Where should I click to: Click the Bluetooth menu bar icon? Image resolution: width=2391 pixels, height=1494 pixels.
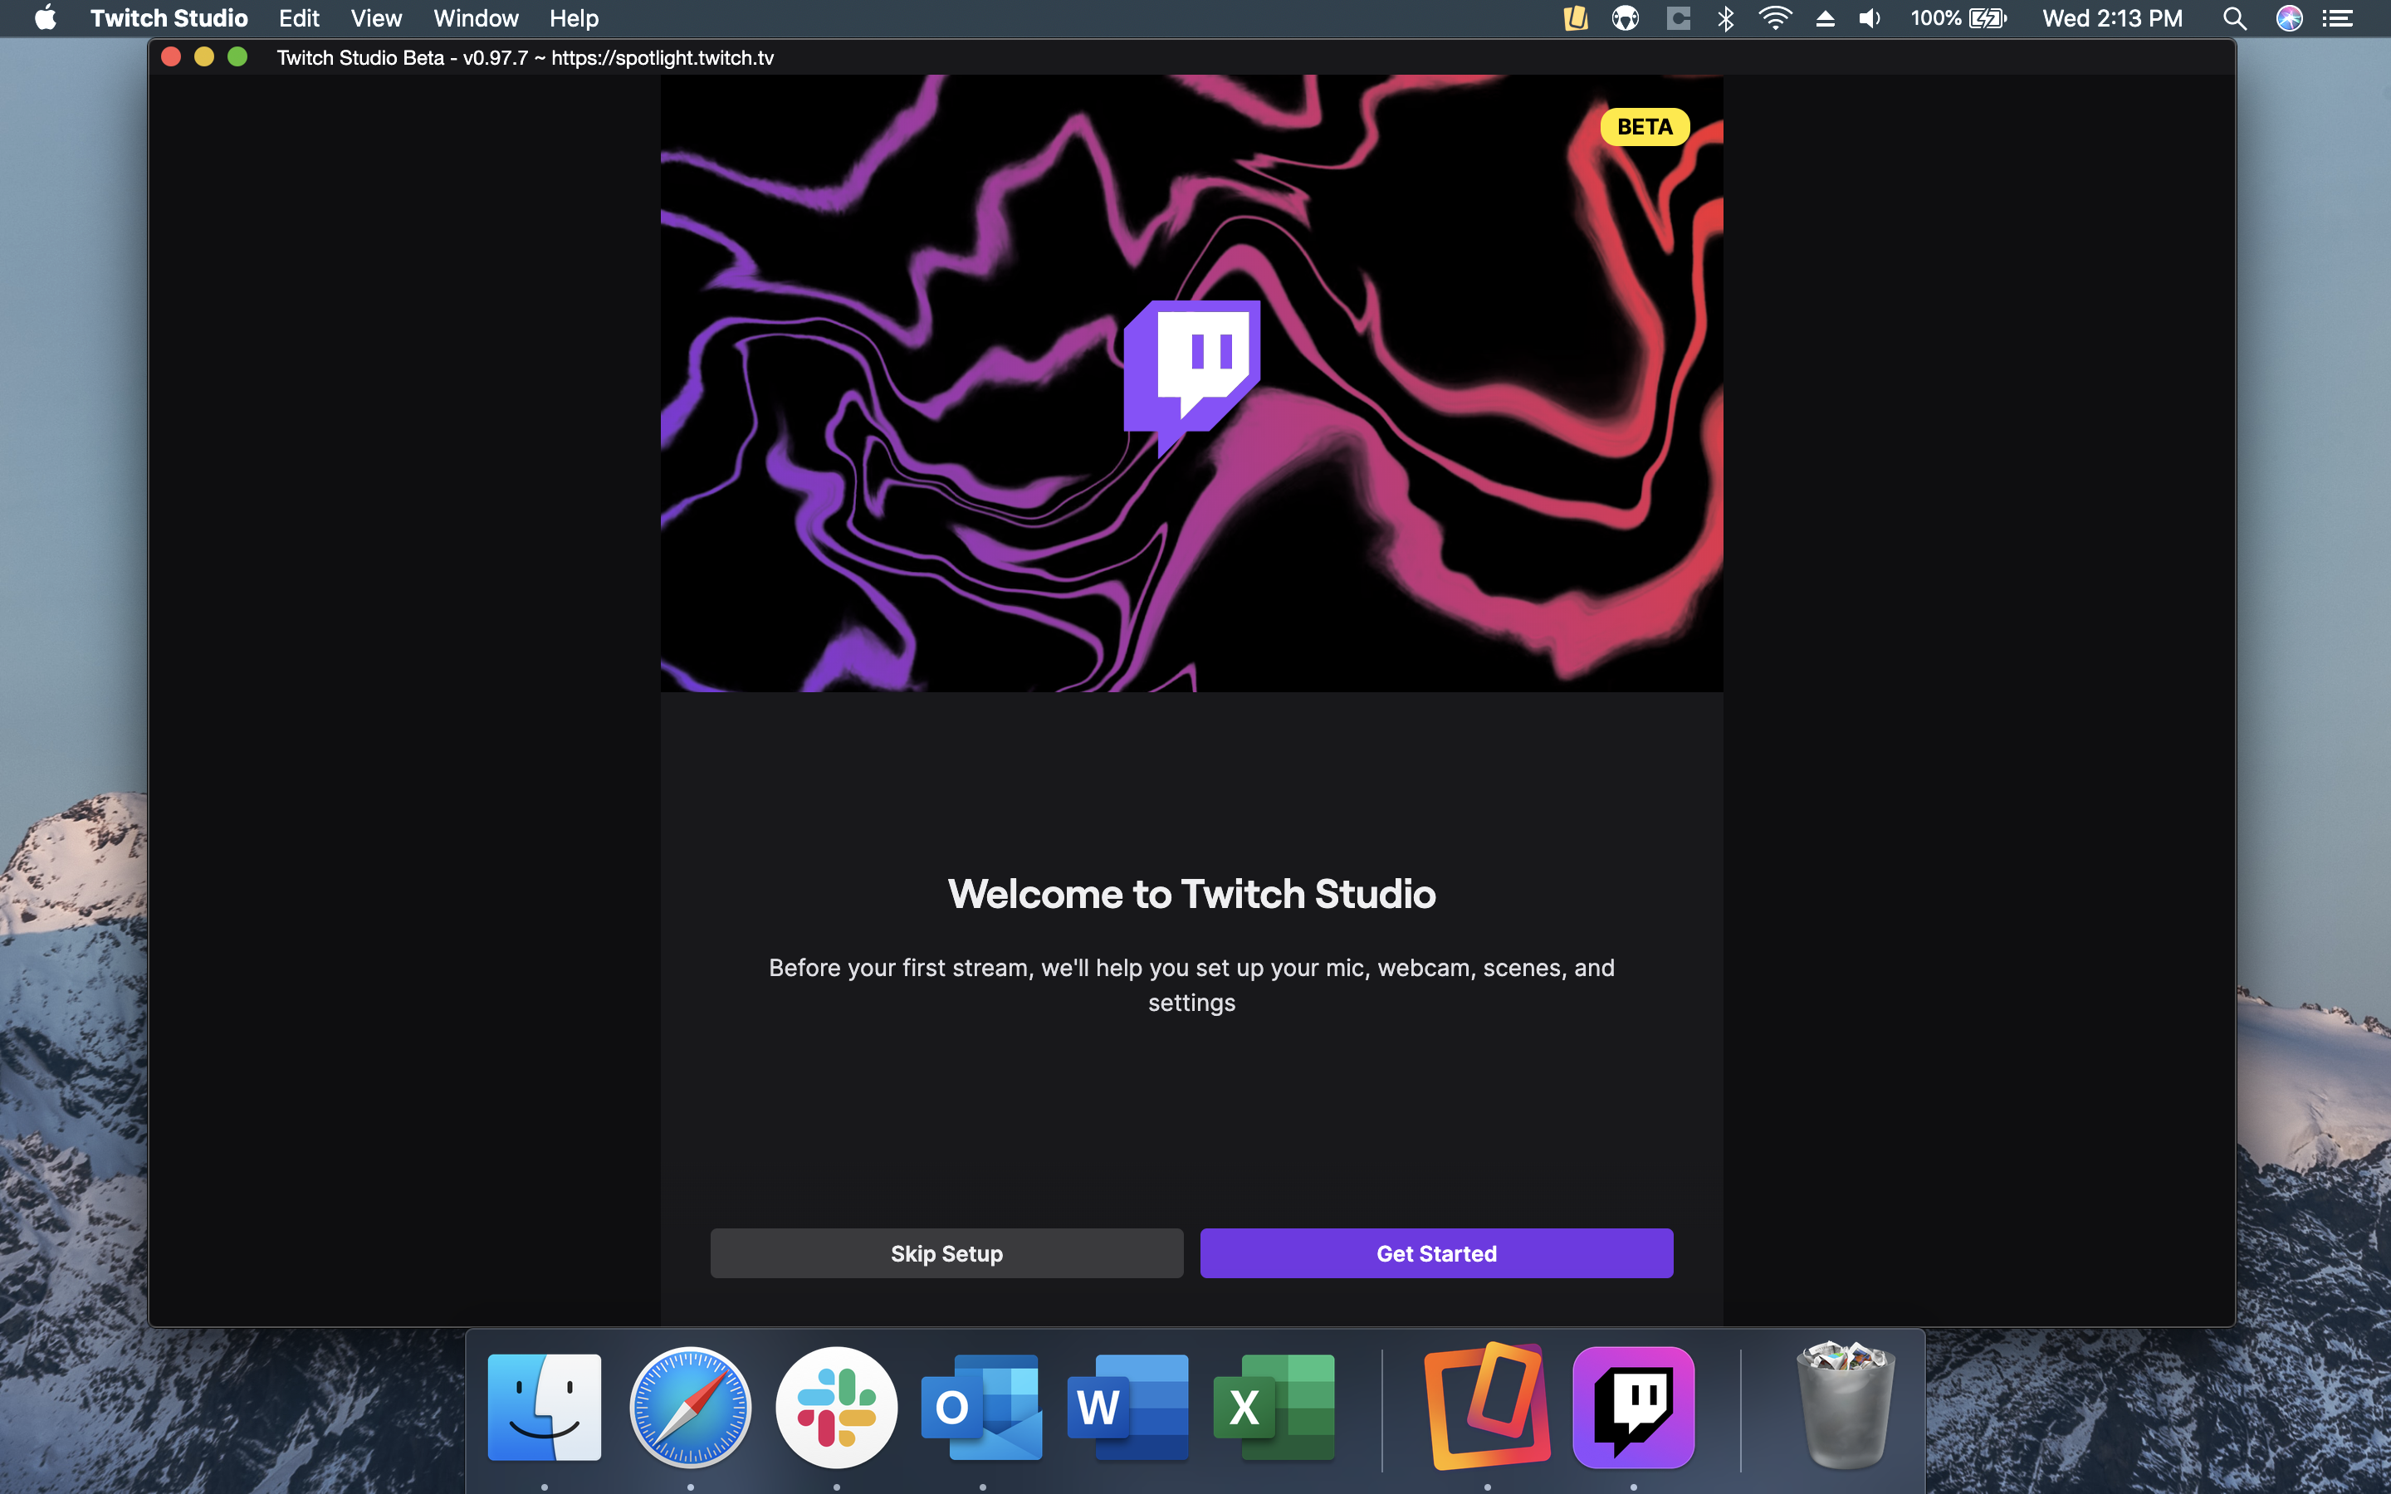tap(1725, 17)
